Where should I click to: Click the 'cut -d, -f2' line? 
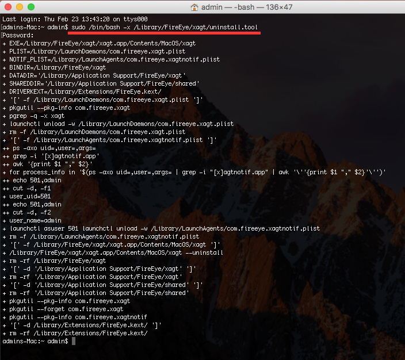(x=27, y=212)
